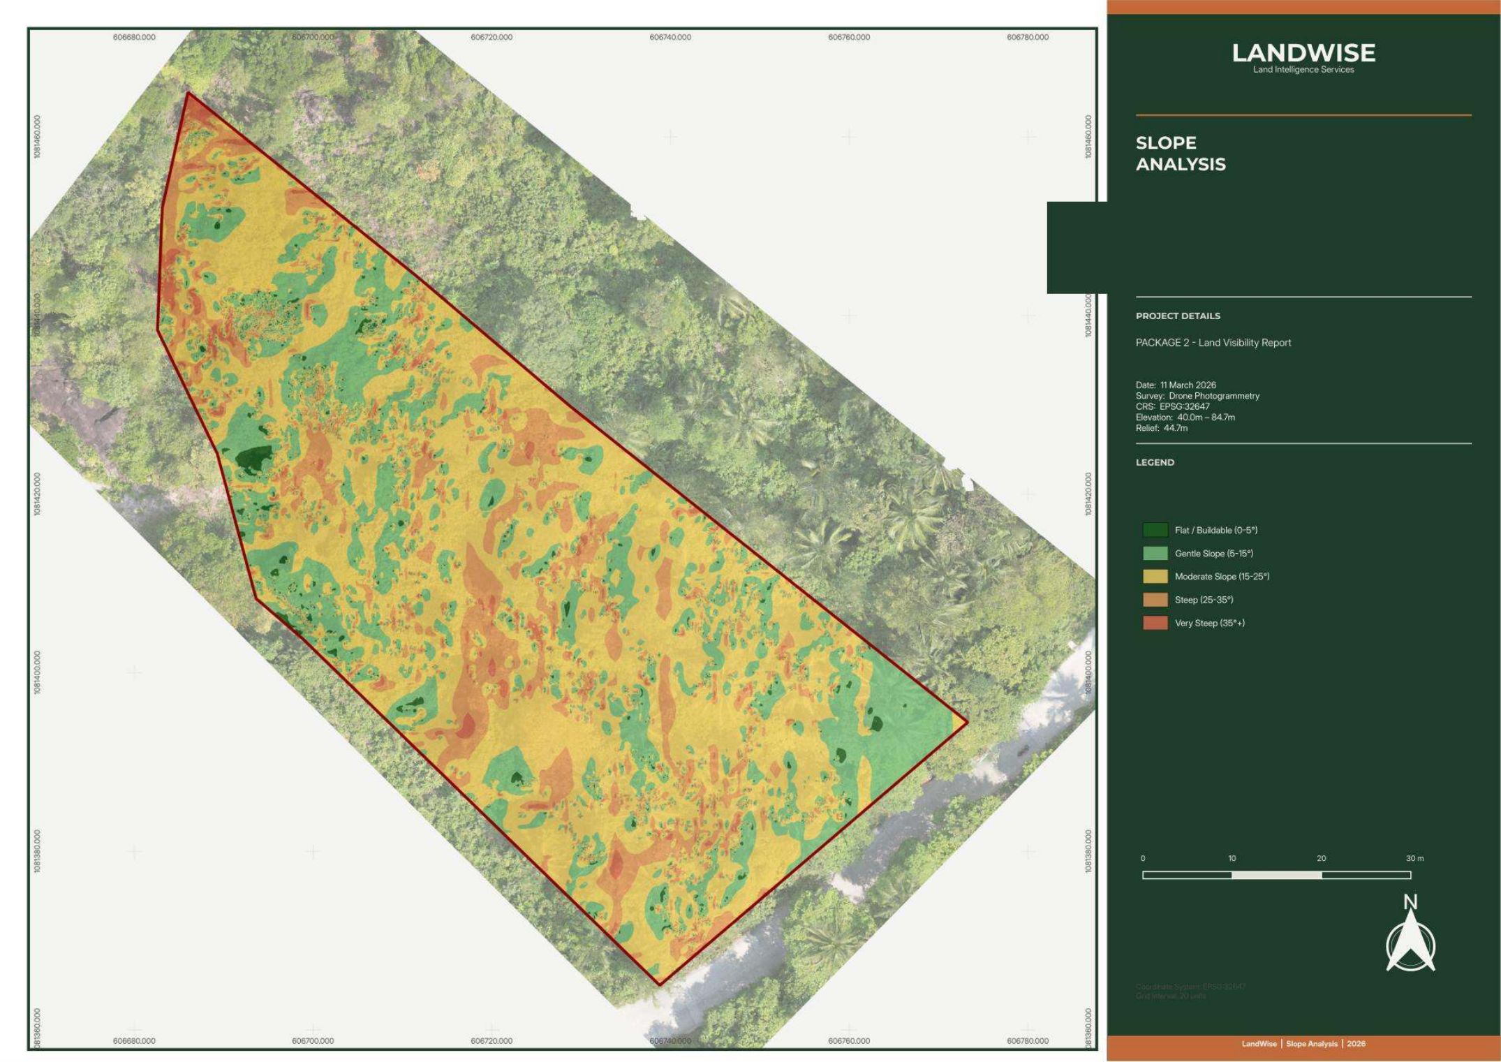1501x1062 pixels.
Task: Click the 'Date: 11 March 2026' line
Action: tap(1176, 385)
